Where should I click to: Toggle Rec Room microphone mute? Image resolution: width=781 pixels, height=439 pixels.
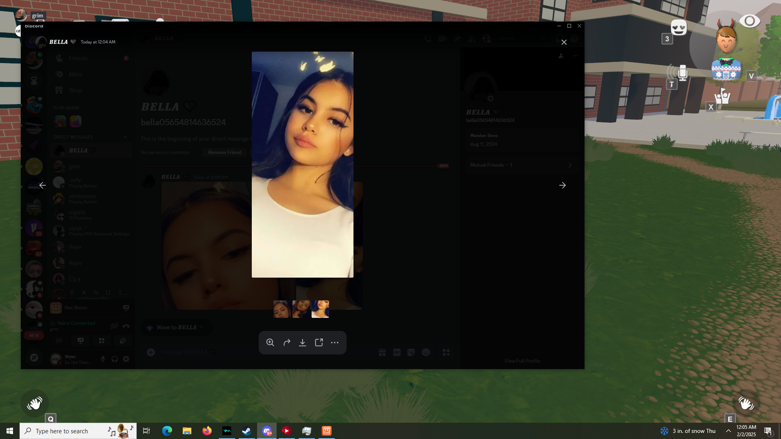(682, 73)
